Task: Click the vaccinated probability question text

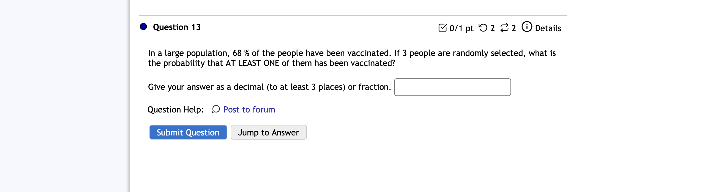Action: click(x=352, y=58)
